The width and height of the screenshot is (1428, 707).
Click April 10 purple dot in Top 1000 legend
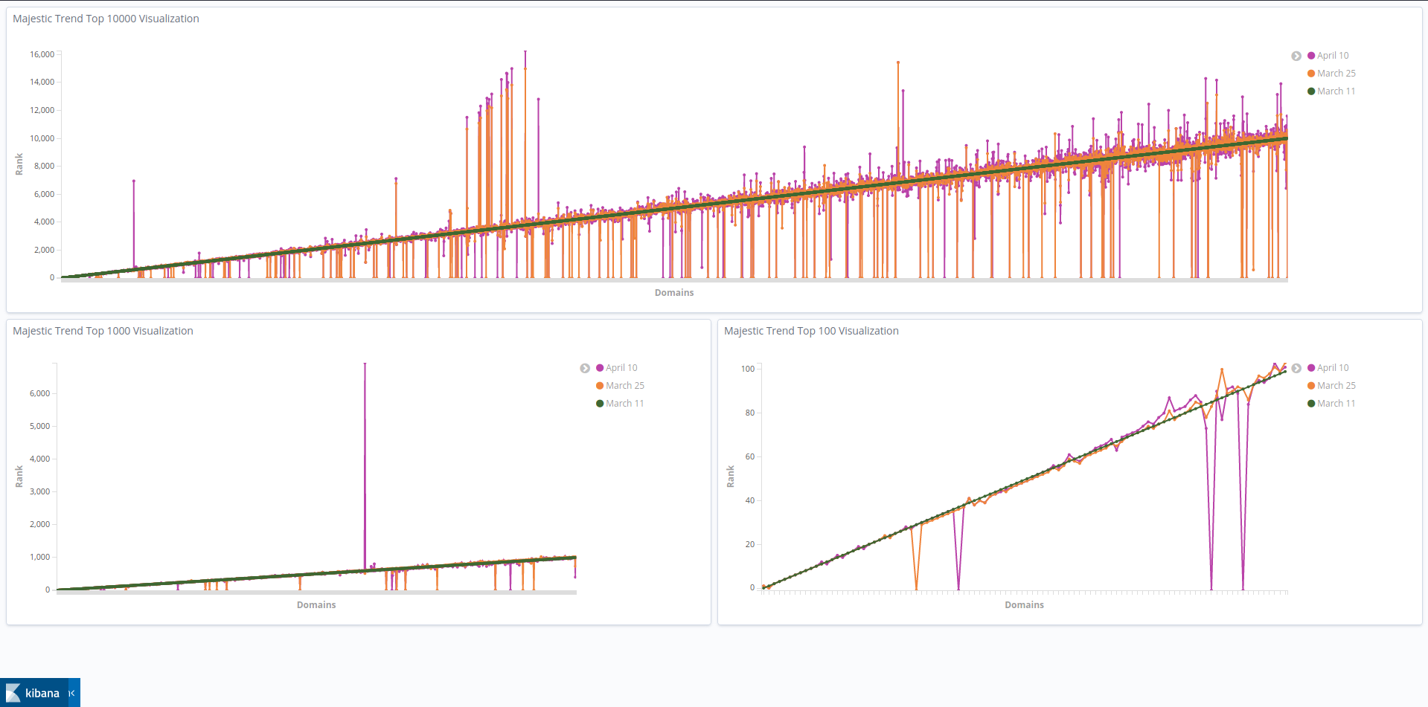600,368
